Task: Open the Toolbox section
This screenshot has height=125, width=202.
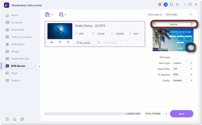Action: pyautogui.click(x=13, y=81)
